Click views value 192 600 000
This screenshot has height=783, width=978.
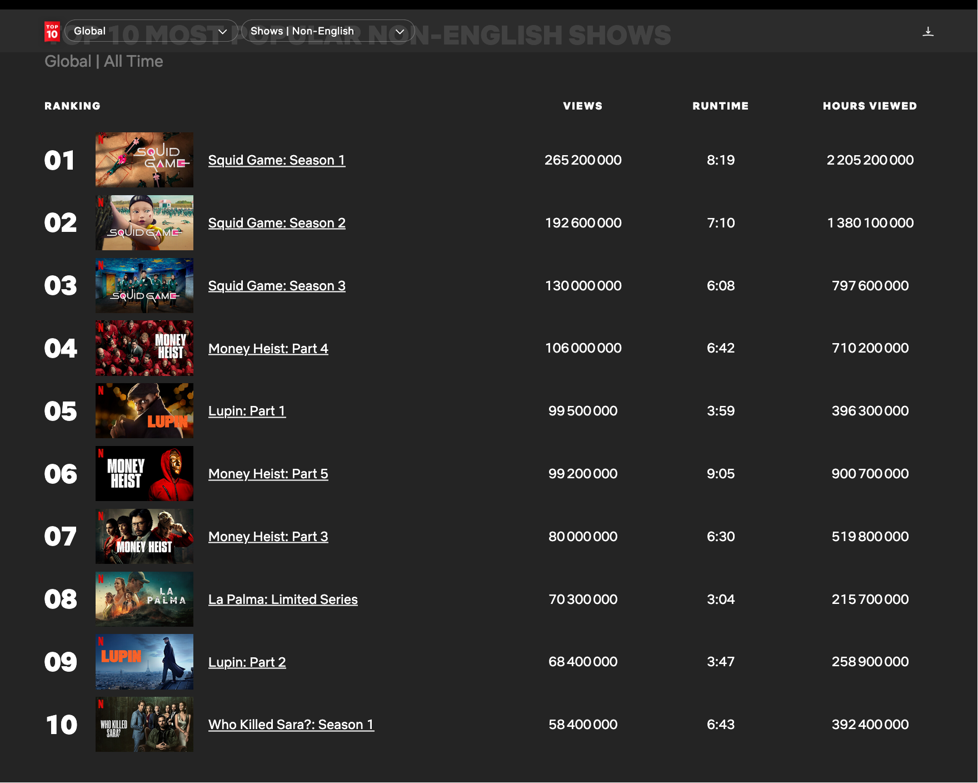click(x=583, y=223)
